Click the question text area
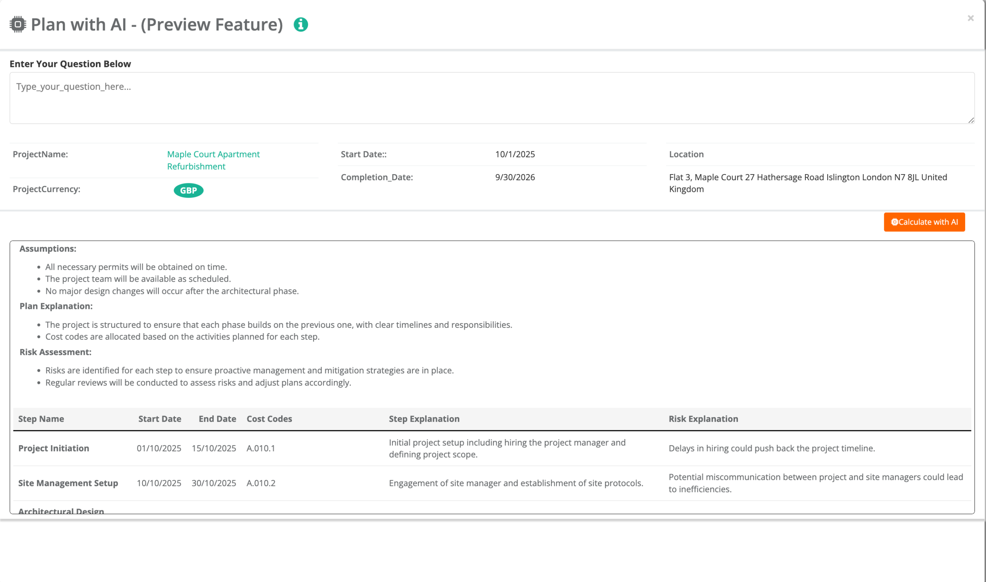This screenshot has height=582, width=986. coord(491,98)
